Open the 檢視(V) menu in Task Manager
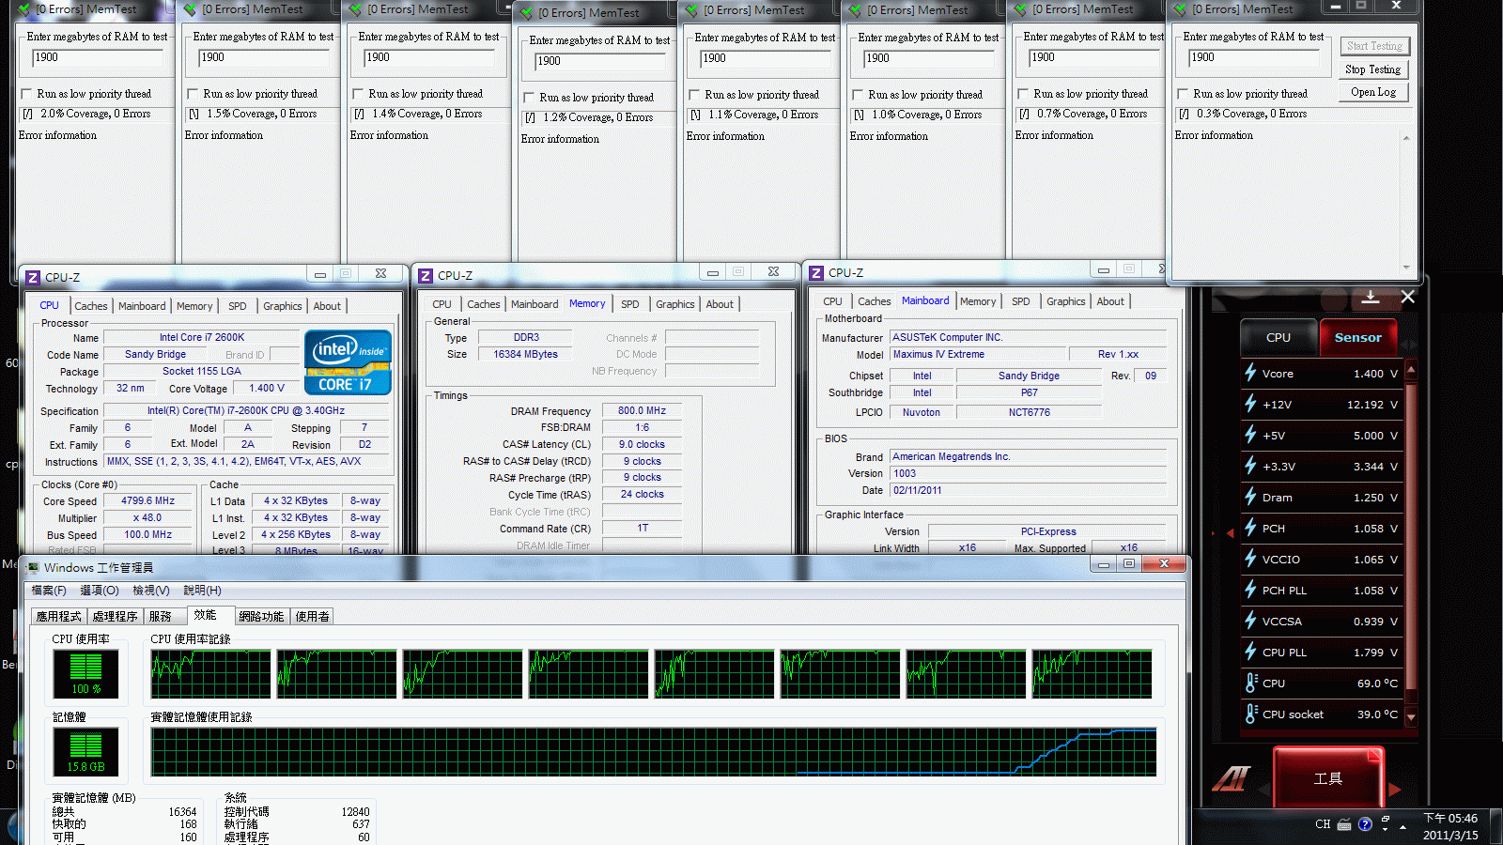The width and height of the screenshot is (1503, 845). coord(151,591)
